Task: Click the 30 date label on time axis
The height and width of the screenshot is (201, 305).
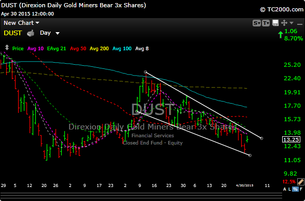Action: click(183, 185)
